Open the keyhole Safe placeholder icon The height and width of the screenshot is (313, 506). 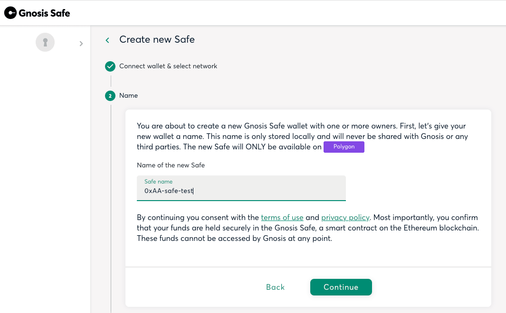pos(45,42)
